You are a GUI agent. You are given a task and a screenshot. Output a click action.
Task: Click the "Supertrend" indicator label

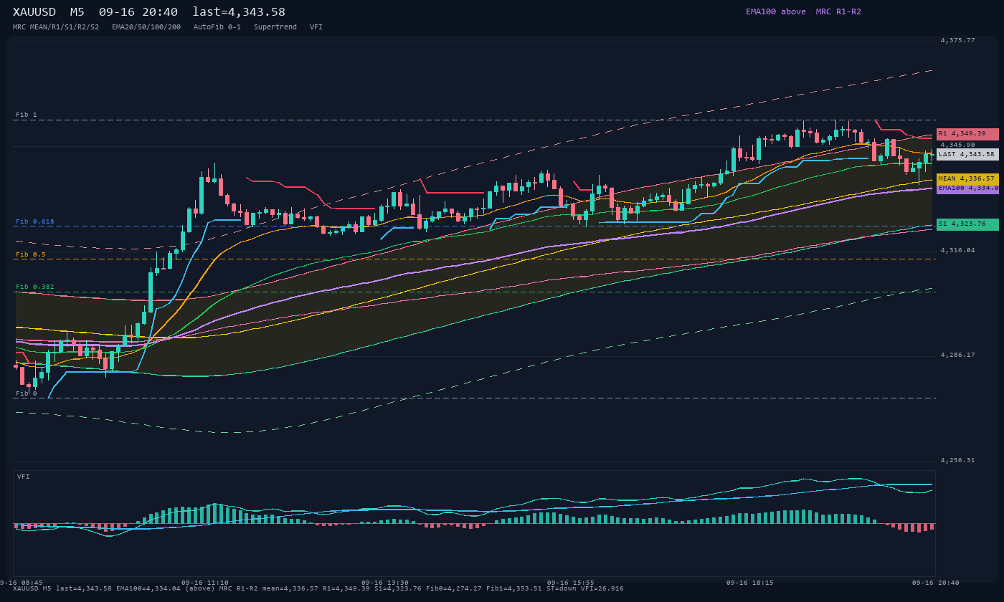click(275, 27)
